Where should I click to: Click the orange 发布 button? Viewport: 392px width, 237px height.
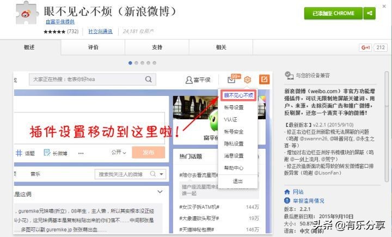[x=149, y=153]
